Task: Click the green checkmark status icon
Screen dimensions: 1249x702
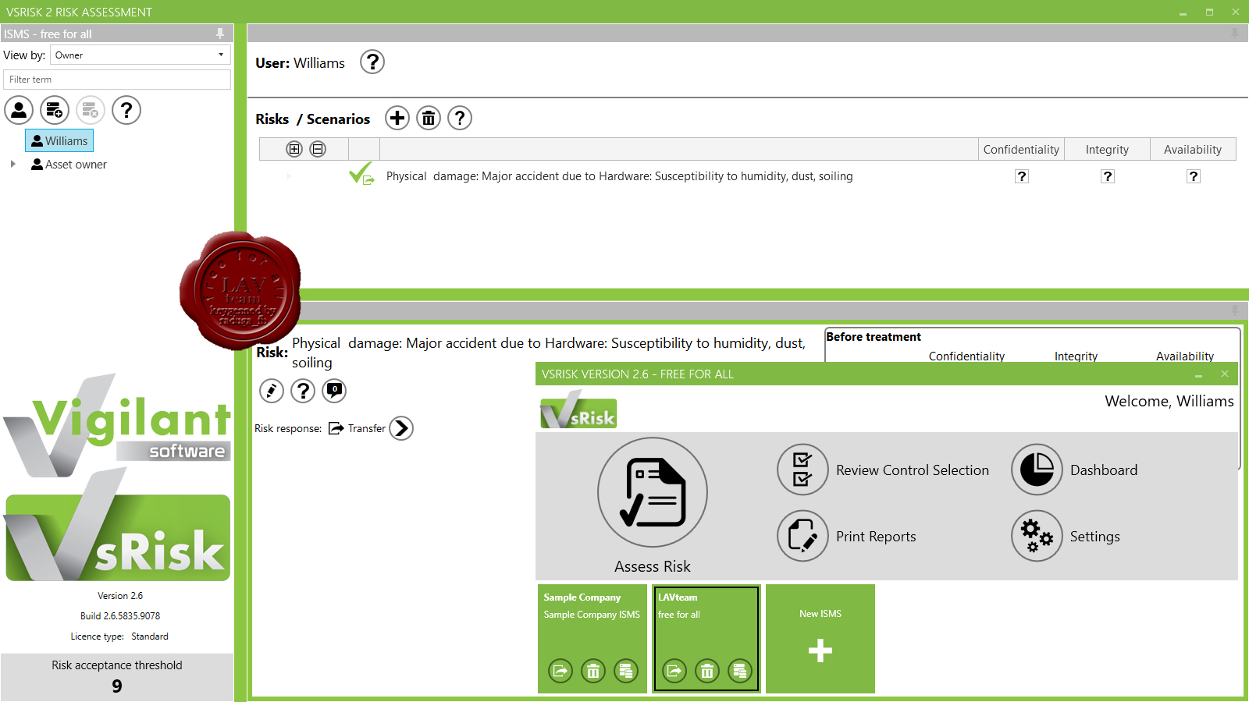Action: click(x=361, y=173)
